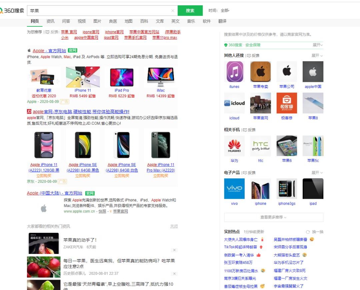Click the green 搜索 button
This screenshot has height=290, width=360.
(x=190, y=10)
